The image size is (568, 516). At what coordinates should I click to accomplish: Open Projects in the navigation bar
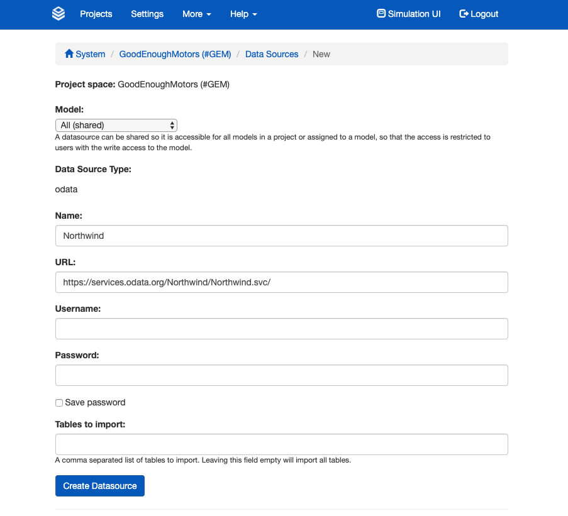96,14
